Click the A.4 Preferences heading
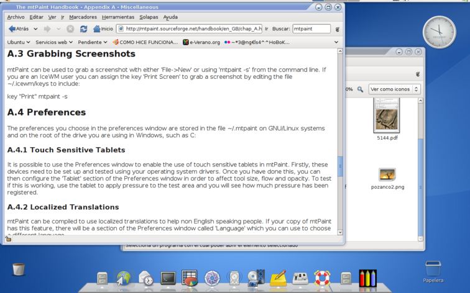470x293 pixels. pyautogui.click(x=47, y=112)
